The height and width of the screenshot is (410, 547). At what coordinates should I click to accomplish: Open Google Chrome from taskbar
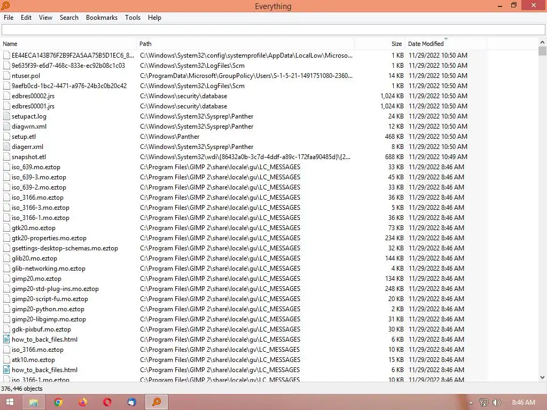tap(58, 402)
